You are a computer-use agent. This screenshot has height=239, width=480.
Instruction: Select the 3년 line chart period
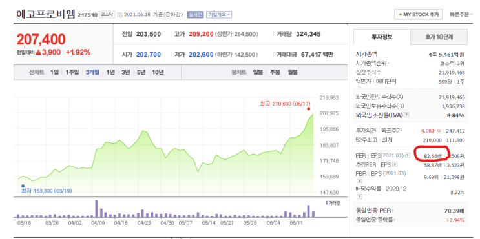(125, 72)
